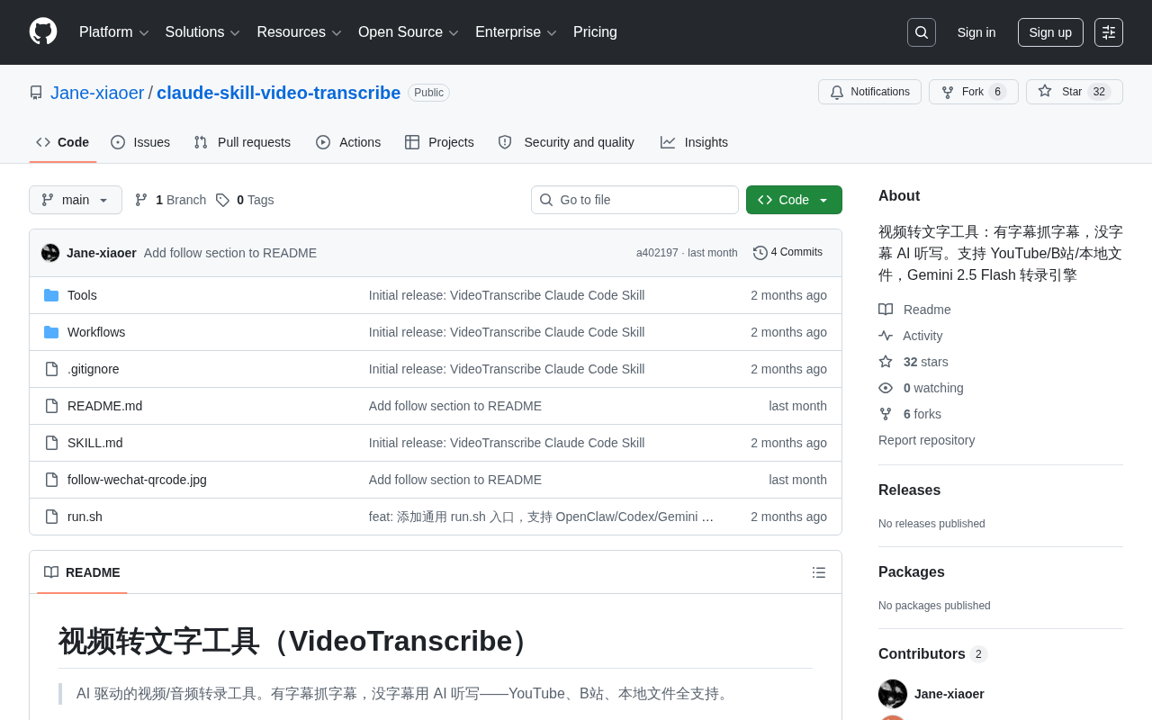Open the Releases section heading

(x=909, y=490)
